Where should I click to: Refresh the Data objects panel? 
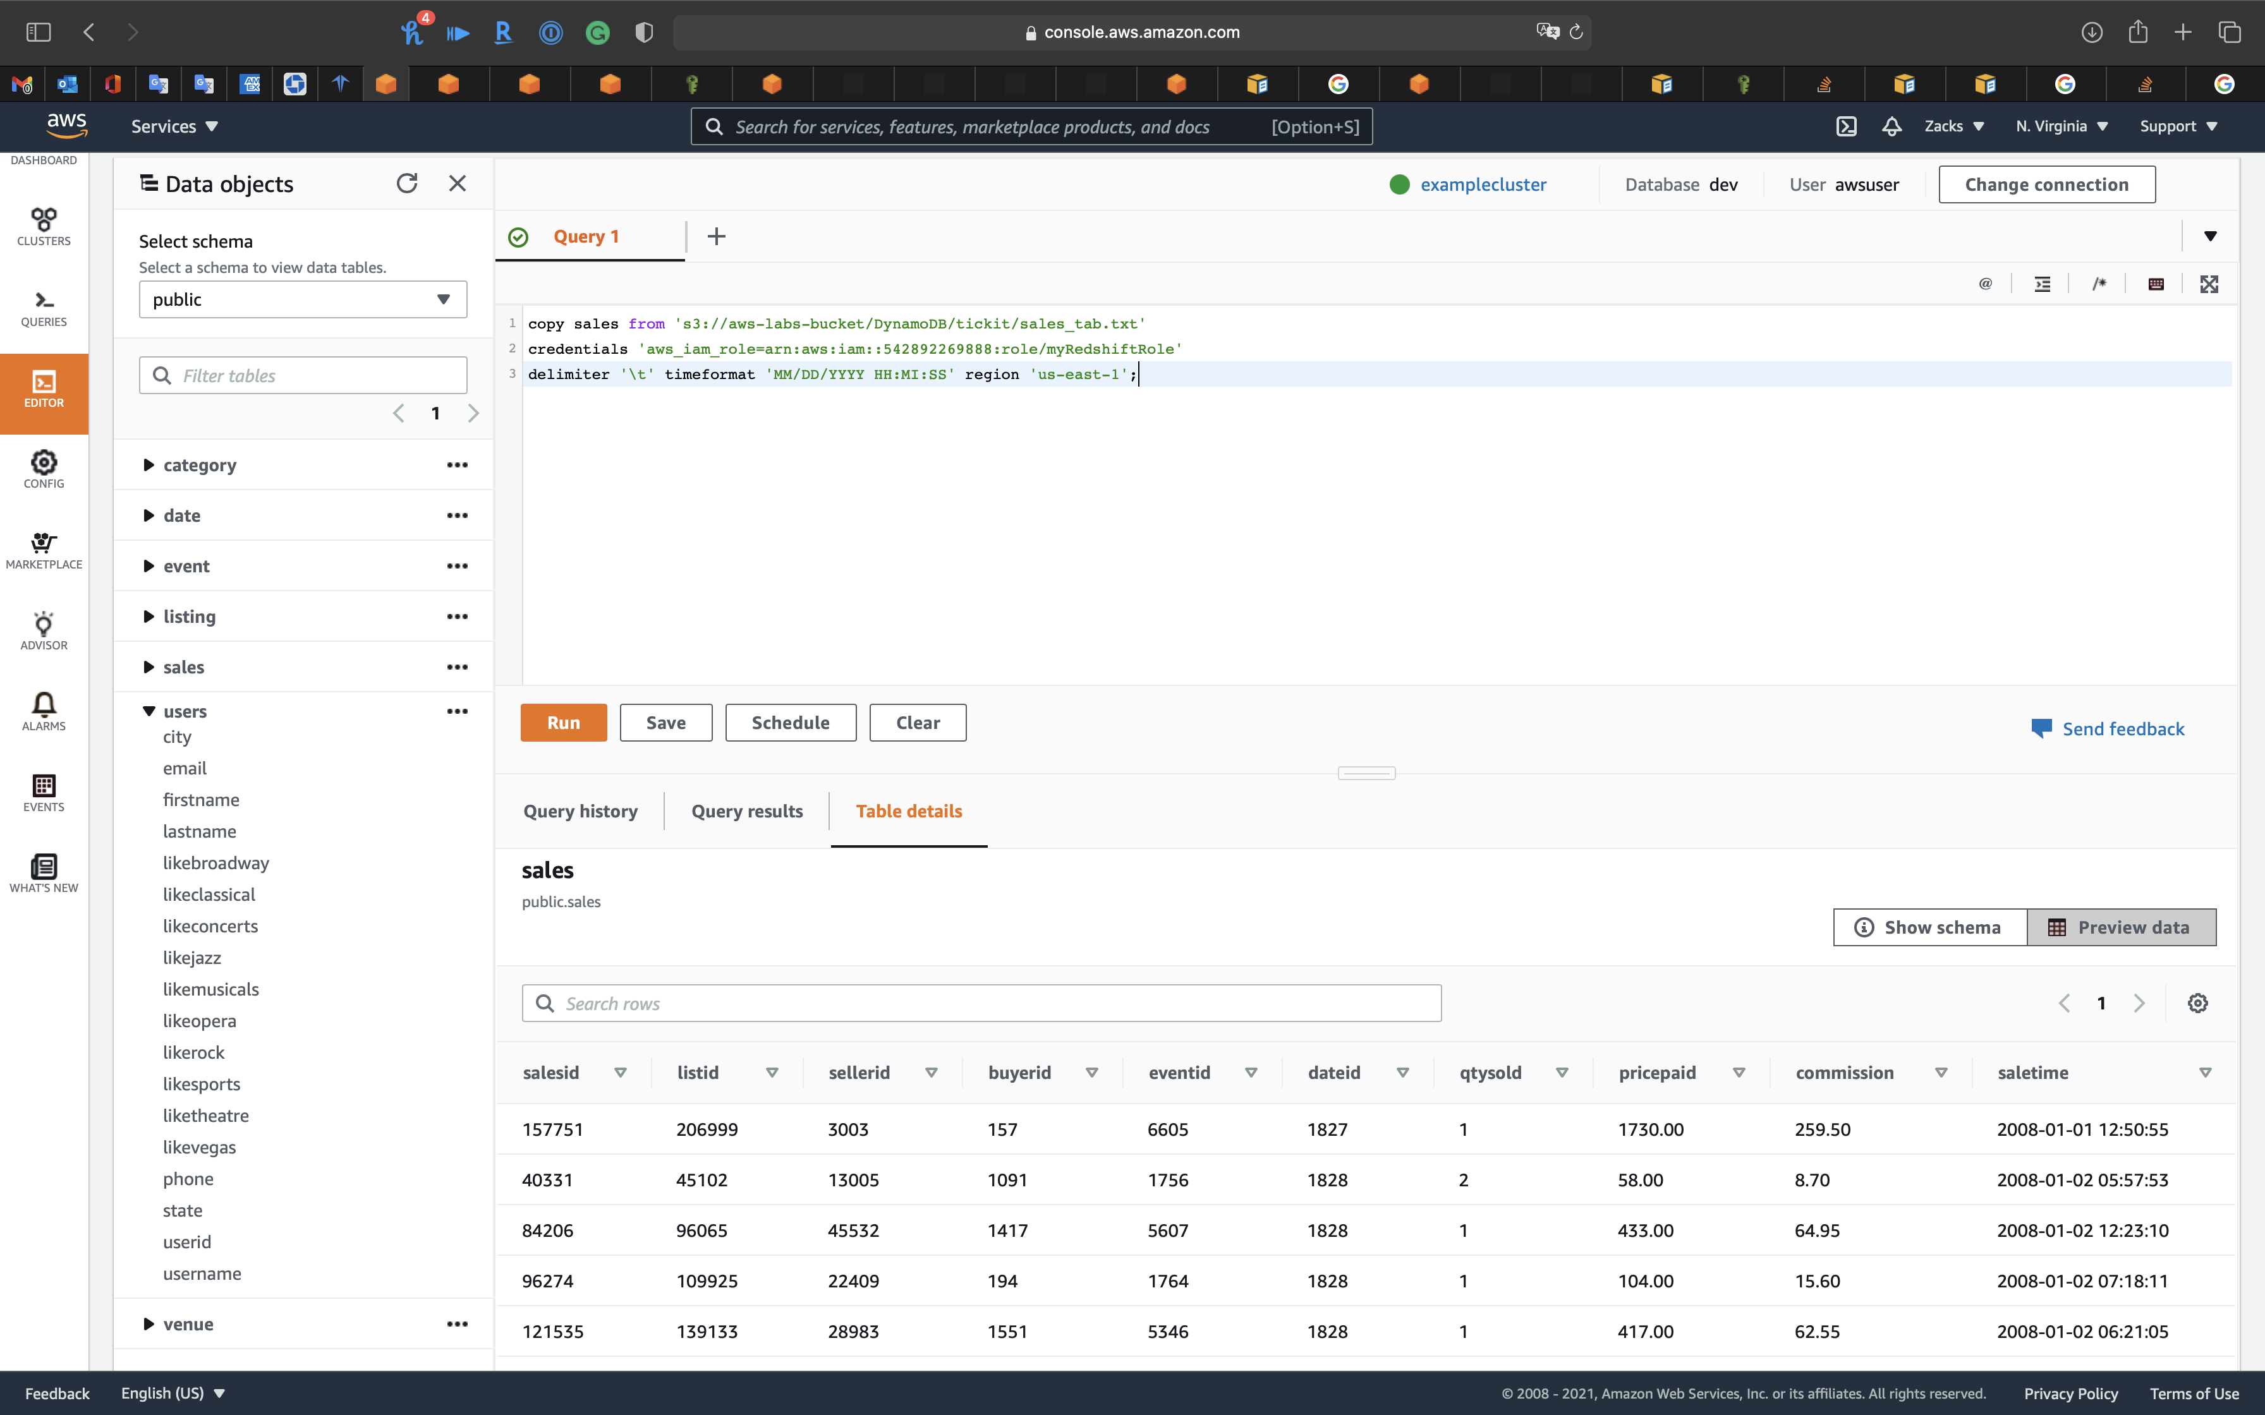click(406, 183)
